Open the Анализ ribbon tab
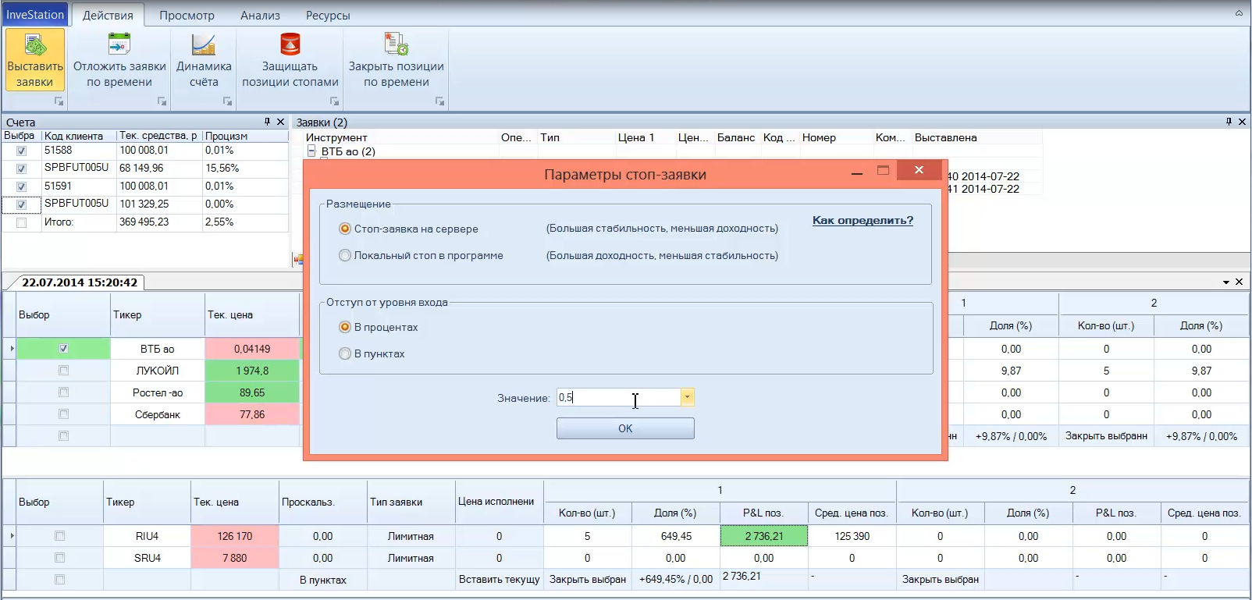1252x600 pixels. 260,16
